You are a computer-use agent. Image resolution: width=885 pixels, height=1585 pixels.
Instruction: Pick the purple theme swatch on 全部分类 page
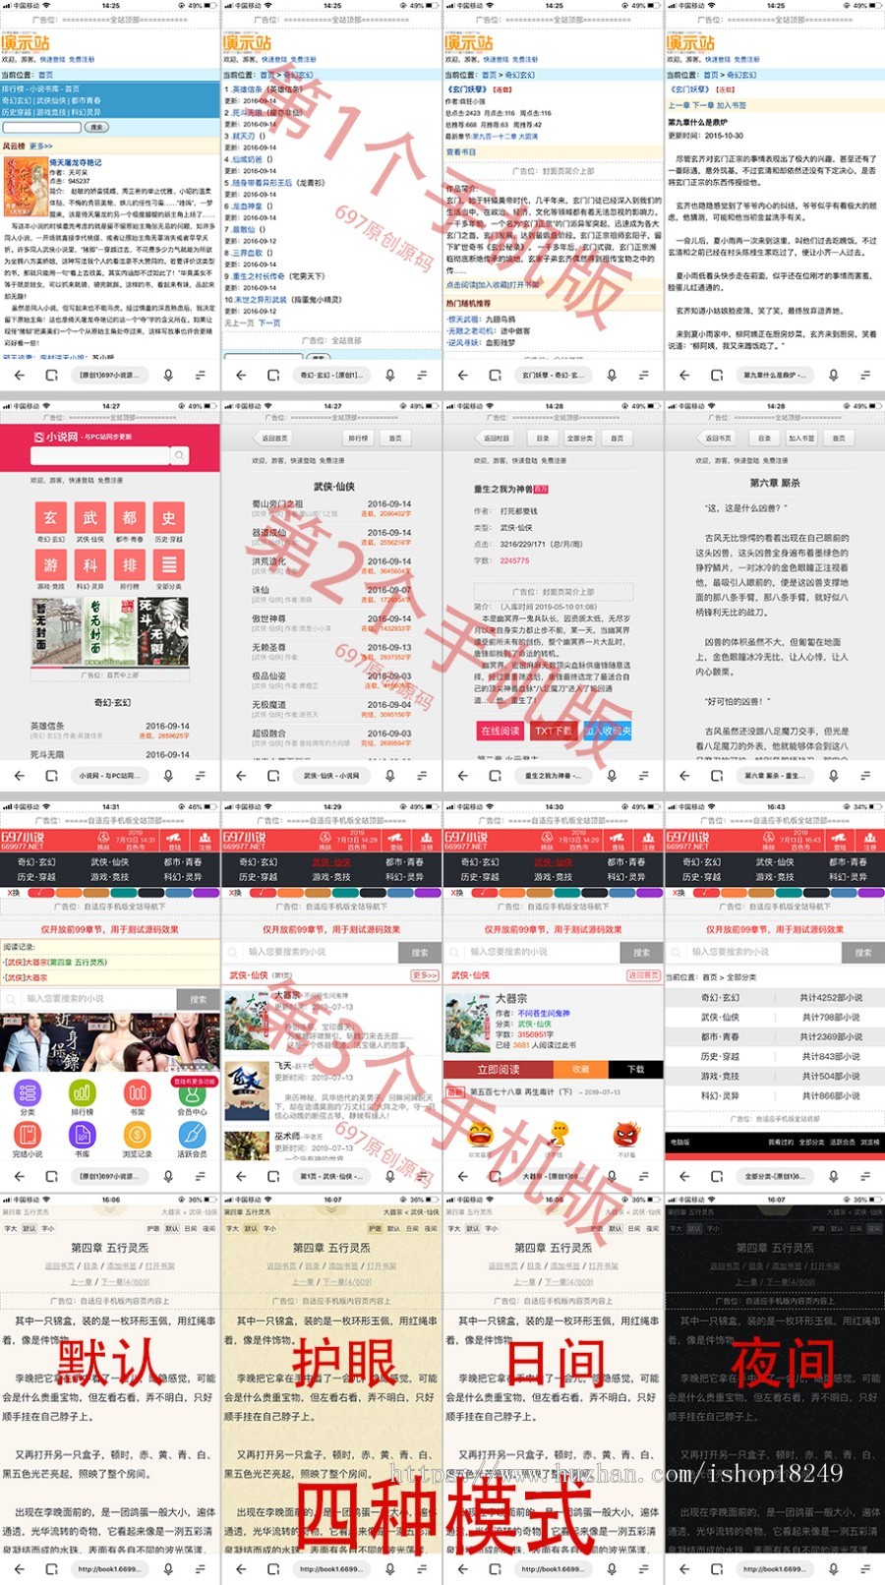[x=870, y=893]
